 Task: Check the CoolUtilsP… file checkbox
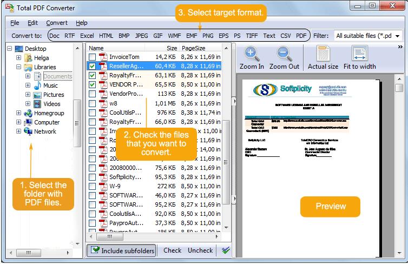(x=92, y=113)
